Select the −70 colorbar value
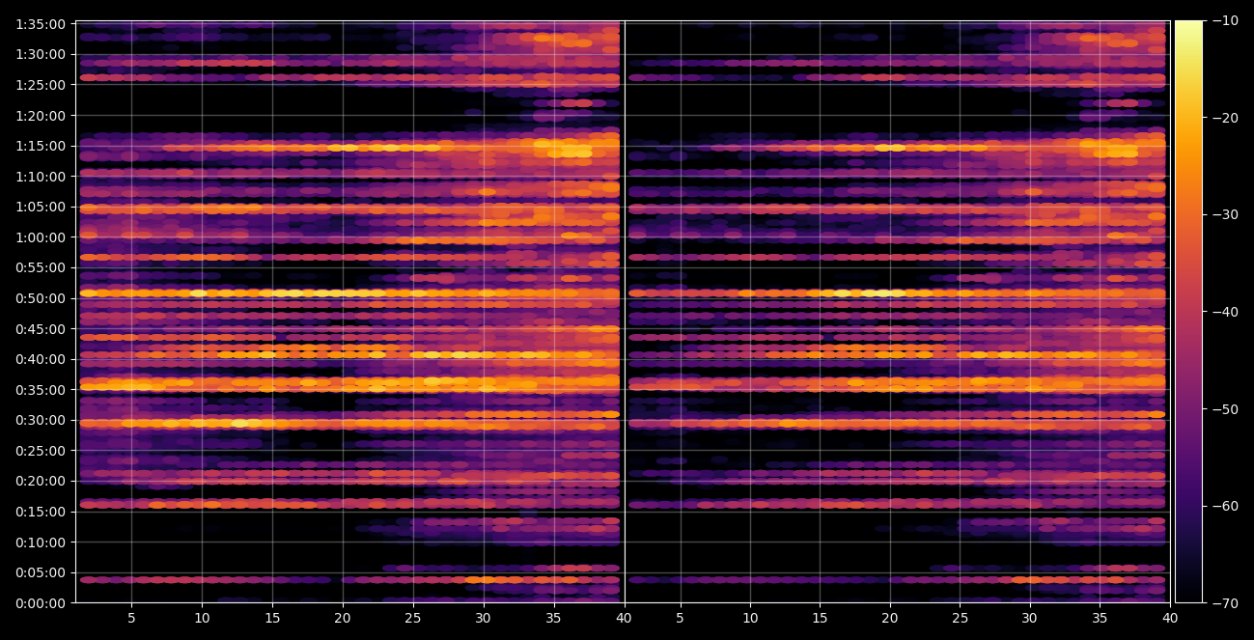1254x640 pixels. (1225, 603)
